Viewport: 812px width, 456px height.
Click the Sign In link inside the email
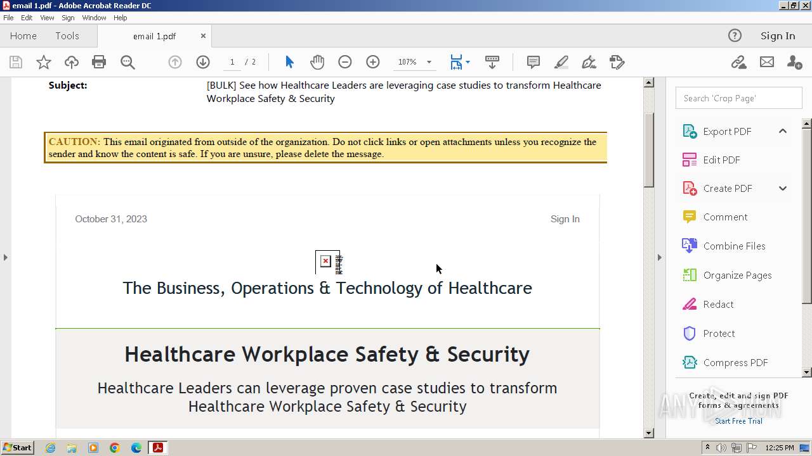565,219
